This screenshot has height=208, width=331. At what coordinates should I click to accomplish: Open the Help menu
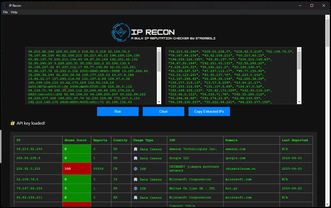pyautogui.click(x=14, y=12)
